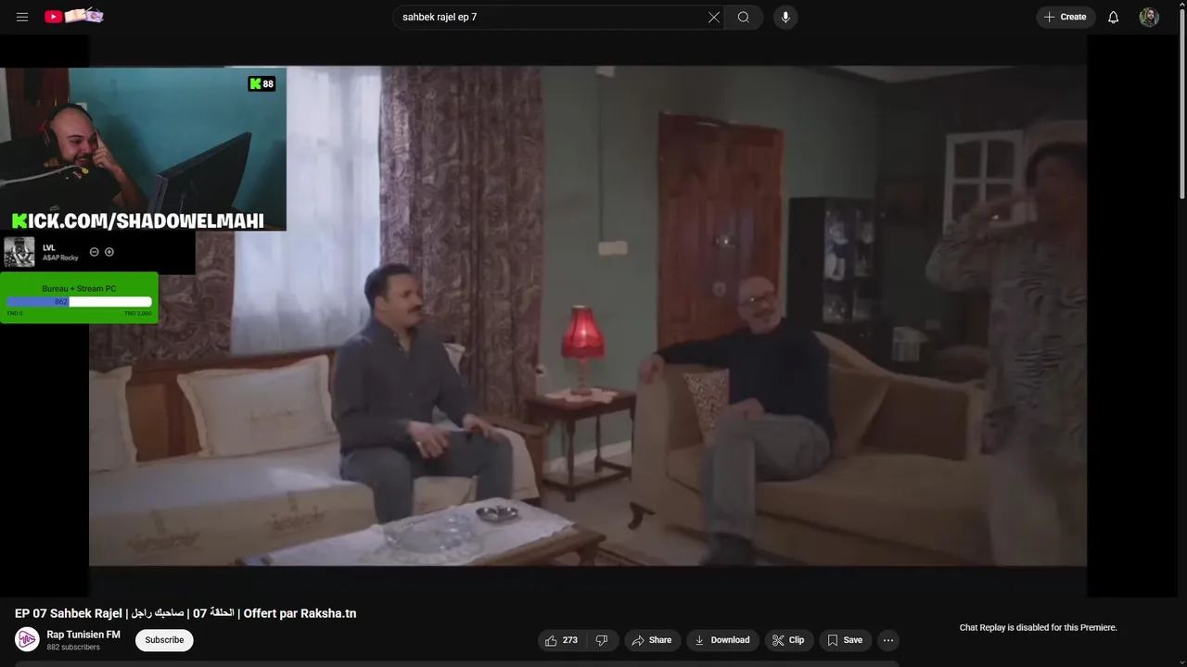Image resolution: width=1187 pixels, height=667 pixels.
Task: Open more actions ellipsis menu
Action: pyautogui.click(x=888, y=640)
